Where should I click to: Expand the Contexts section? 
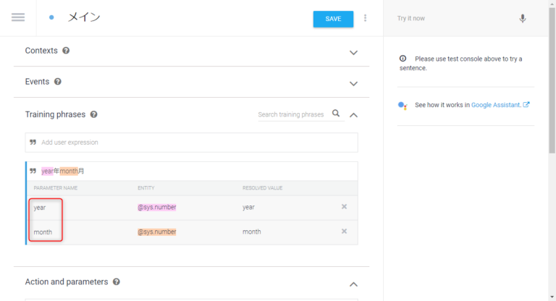pos(353,52)
